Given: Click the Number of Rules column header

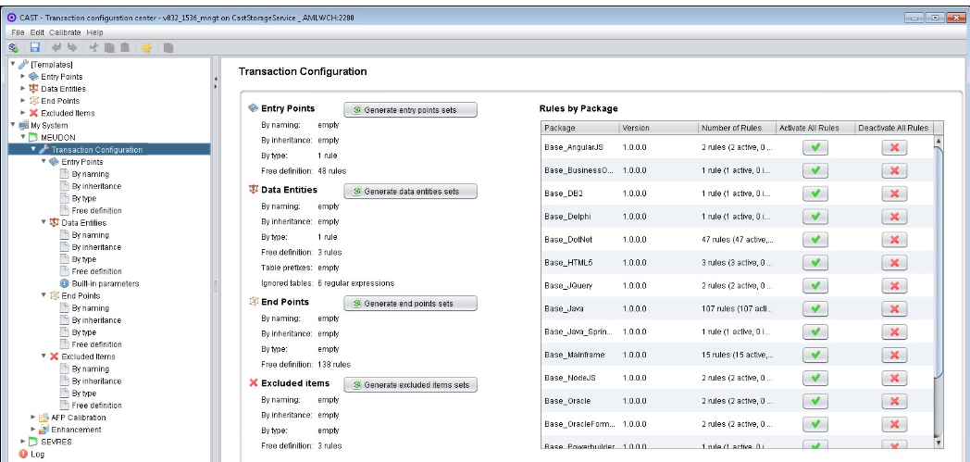Looking at the screenshot, I should pyautogui.click(x=737, y=128).
